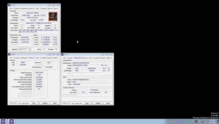
Task: Click the FSB:DRAM ratio value 1:46
Action: 39,75
